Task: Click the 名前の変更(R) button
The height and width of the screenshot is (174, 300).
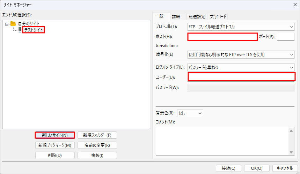Action: [97, 145]
